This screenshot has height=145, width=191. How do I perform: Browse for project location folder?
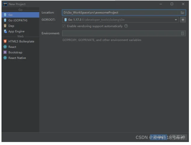coord(182,13)
